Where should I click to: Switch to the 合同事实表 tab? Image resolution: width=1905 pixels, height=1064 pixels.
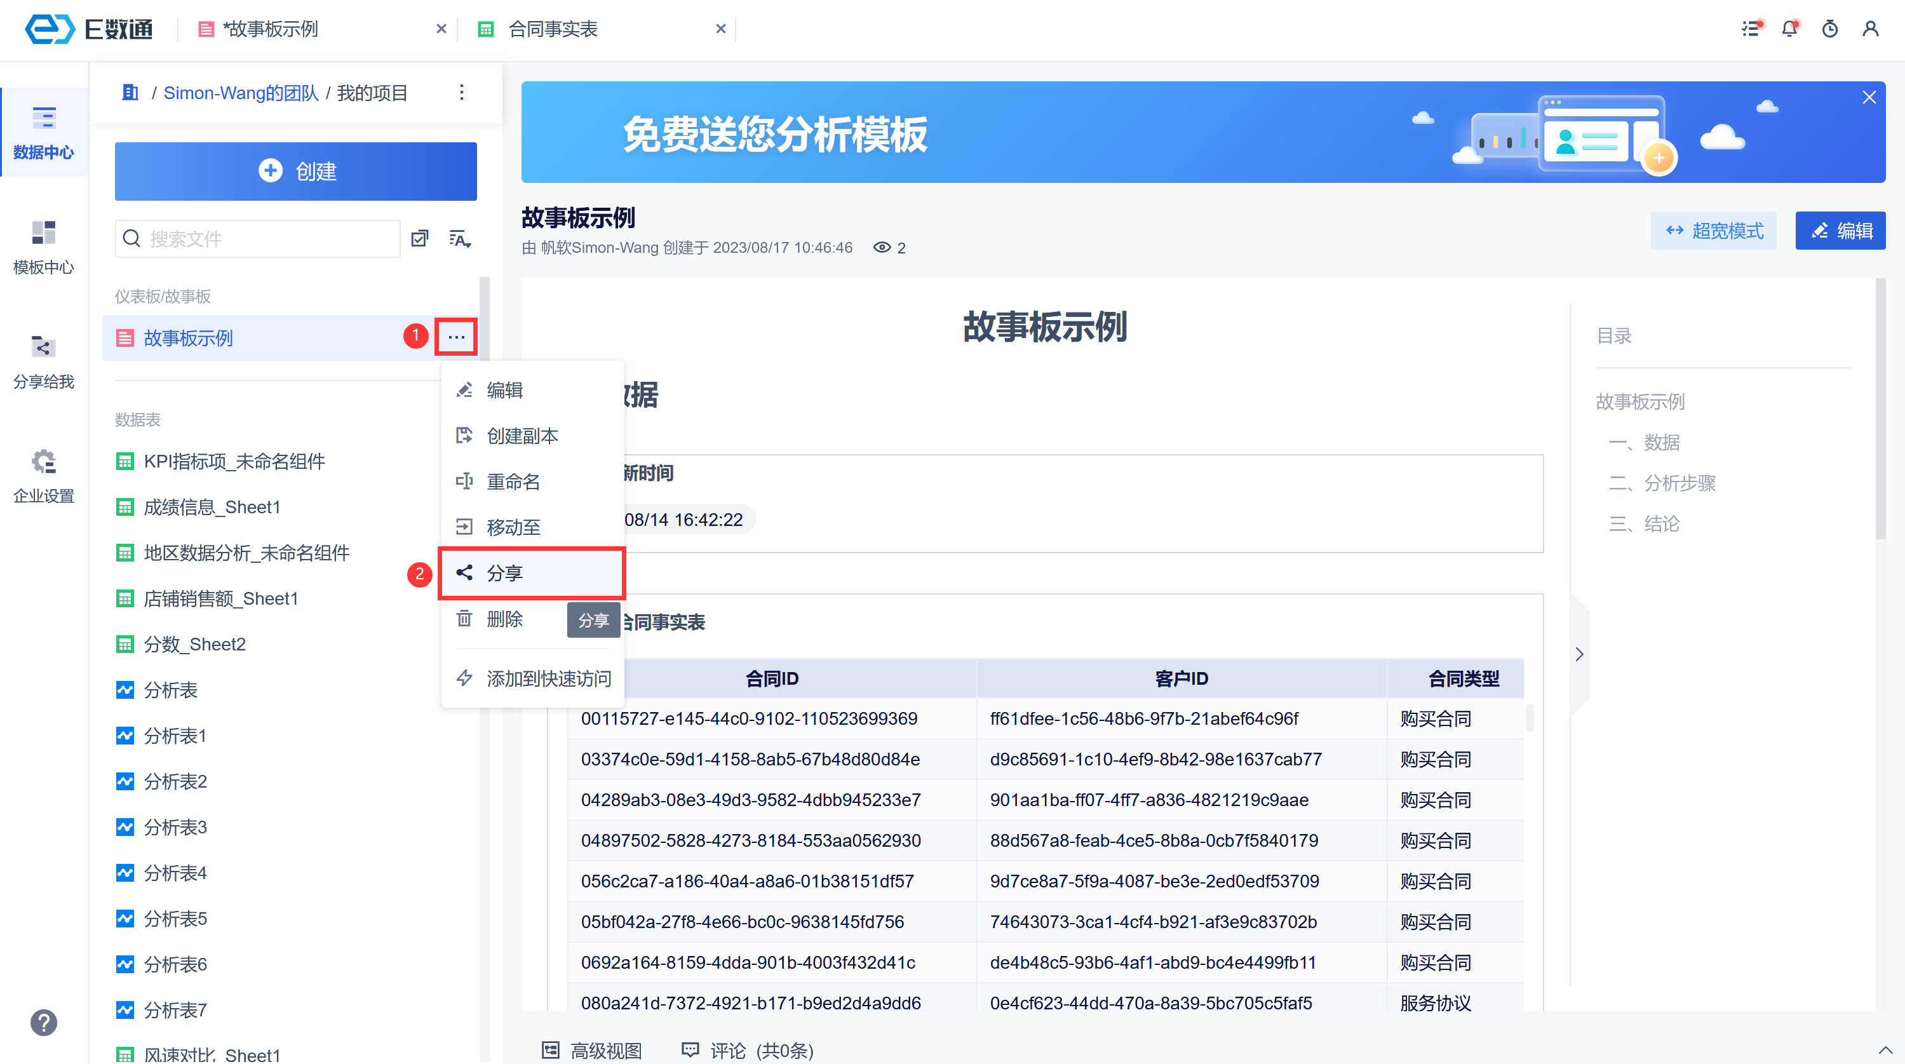553,29
